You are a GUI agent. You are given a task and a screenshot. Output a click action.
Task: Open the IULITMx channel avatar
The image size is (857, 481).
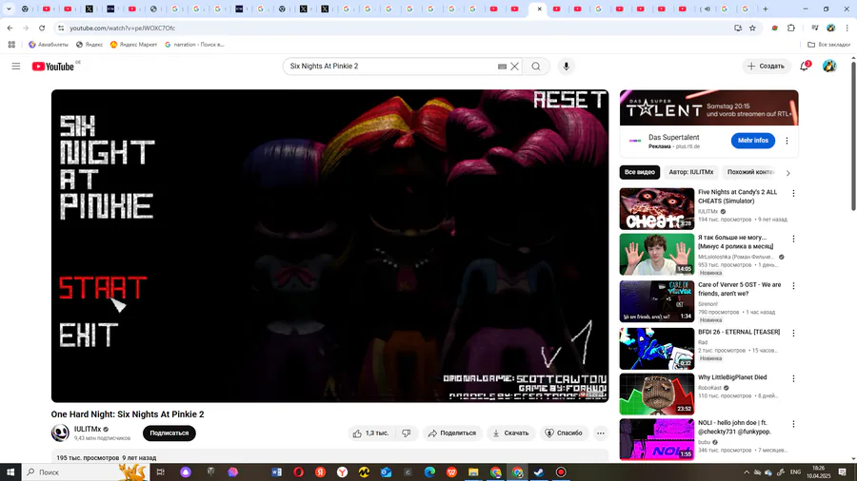(x=60, y=433)
